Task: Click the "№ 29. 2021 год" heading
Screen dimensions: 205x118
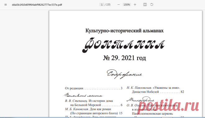Action: 125,58
